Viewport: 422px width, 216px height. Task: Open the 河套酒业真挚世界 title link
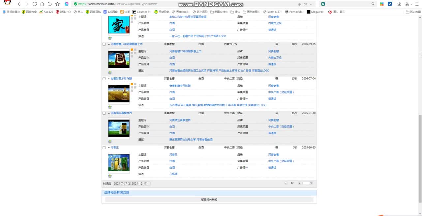[121, 113]
